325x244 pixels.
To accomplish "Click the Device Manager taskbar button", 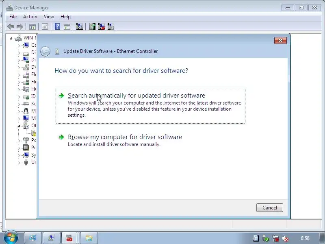I will point(51,238).
